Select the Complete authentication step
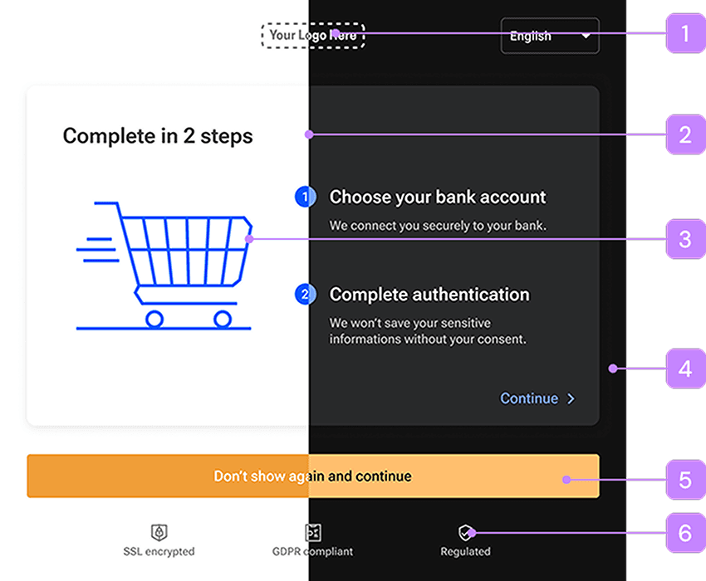The image size is (706, 581). tap(429, 295)
